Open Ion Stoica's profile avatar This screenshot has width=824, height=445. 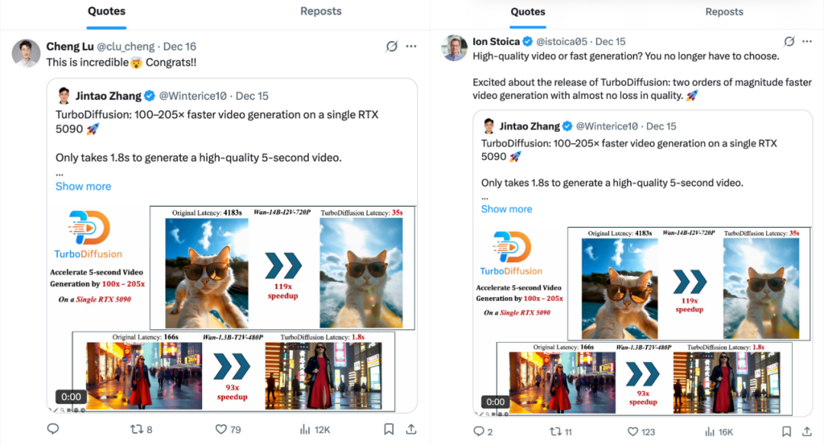point(455,48)
